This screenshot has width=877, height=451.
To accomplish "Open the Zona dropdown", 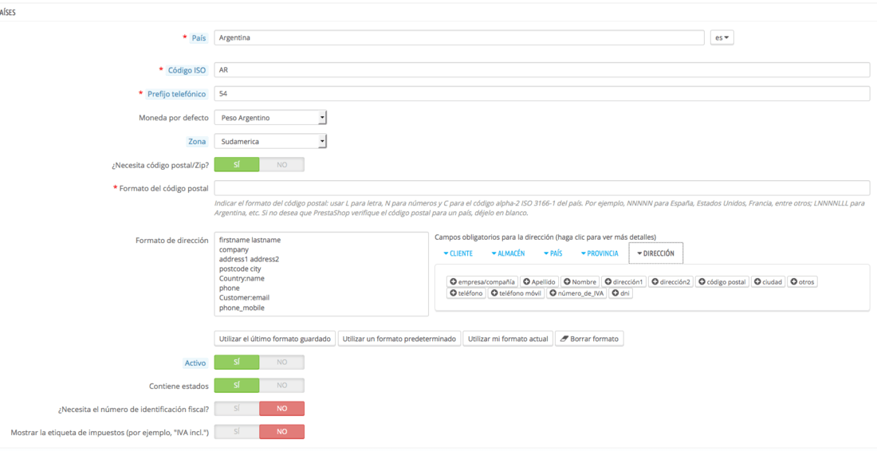I will coord(270,141).
